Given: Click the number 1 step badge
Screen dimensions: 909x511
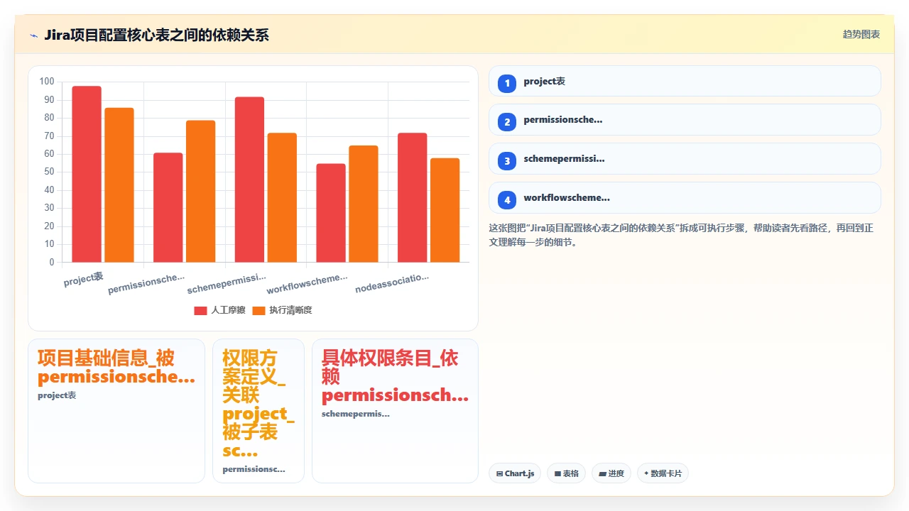Looking at the screenshot, I should [x=507, y=84].
